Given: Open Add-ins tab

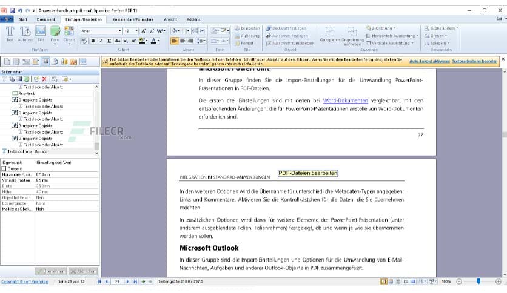Looking at the screenshot, I should click(193, 19).
